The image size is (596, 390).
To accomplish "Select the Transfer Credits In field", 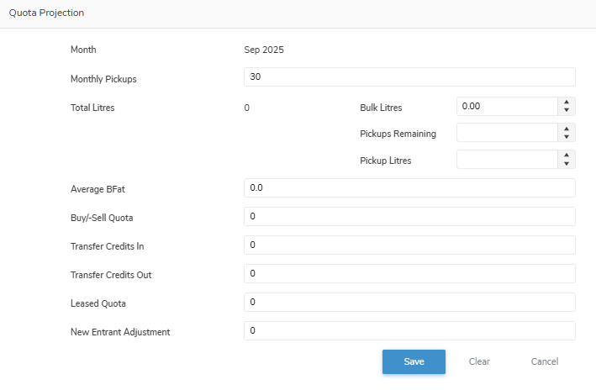I will point(409,245).
